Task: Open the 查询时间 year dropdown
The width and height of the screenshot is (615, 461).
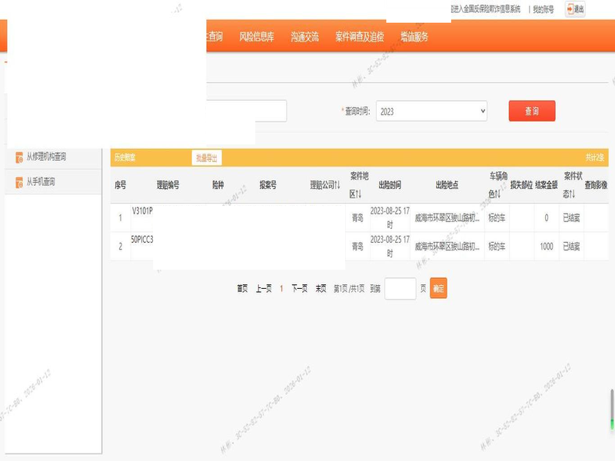Action: pyautogui.click(x=431, y=111)
